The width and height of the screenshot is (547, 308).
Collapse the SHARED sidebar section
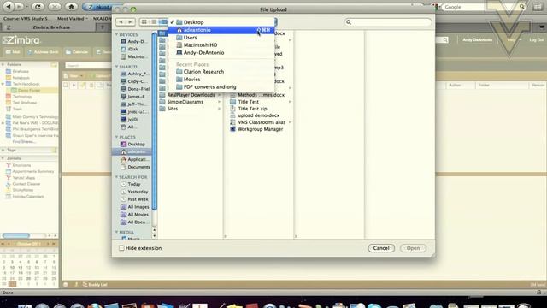[116, 67]
